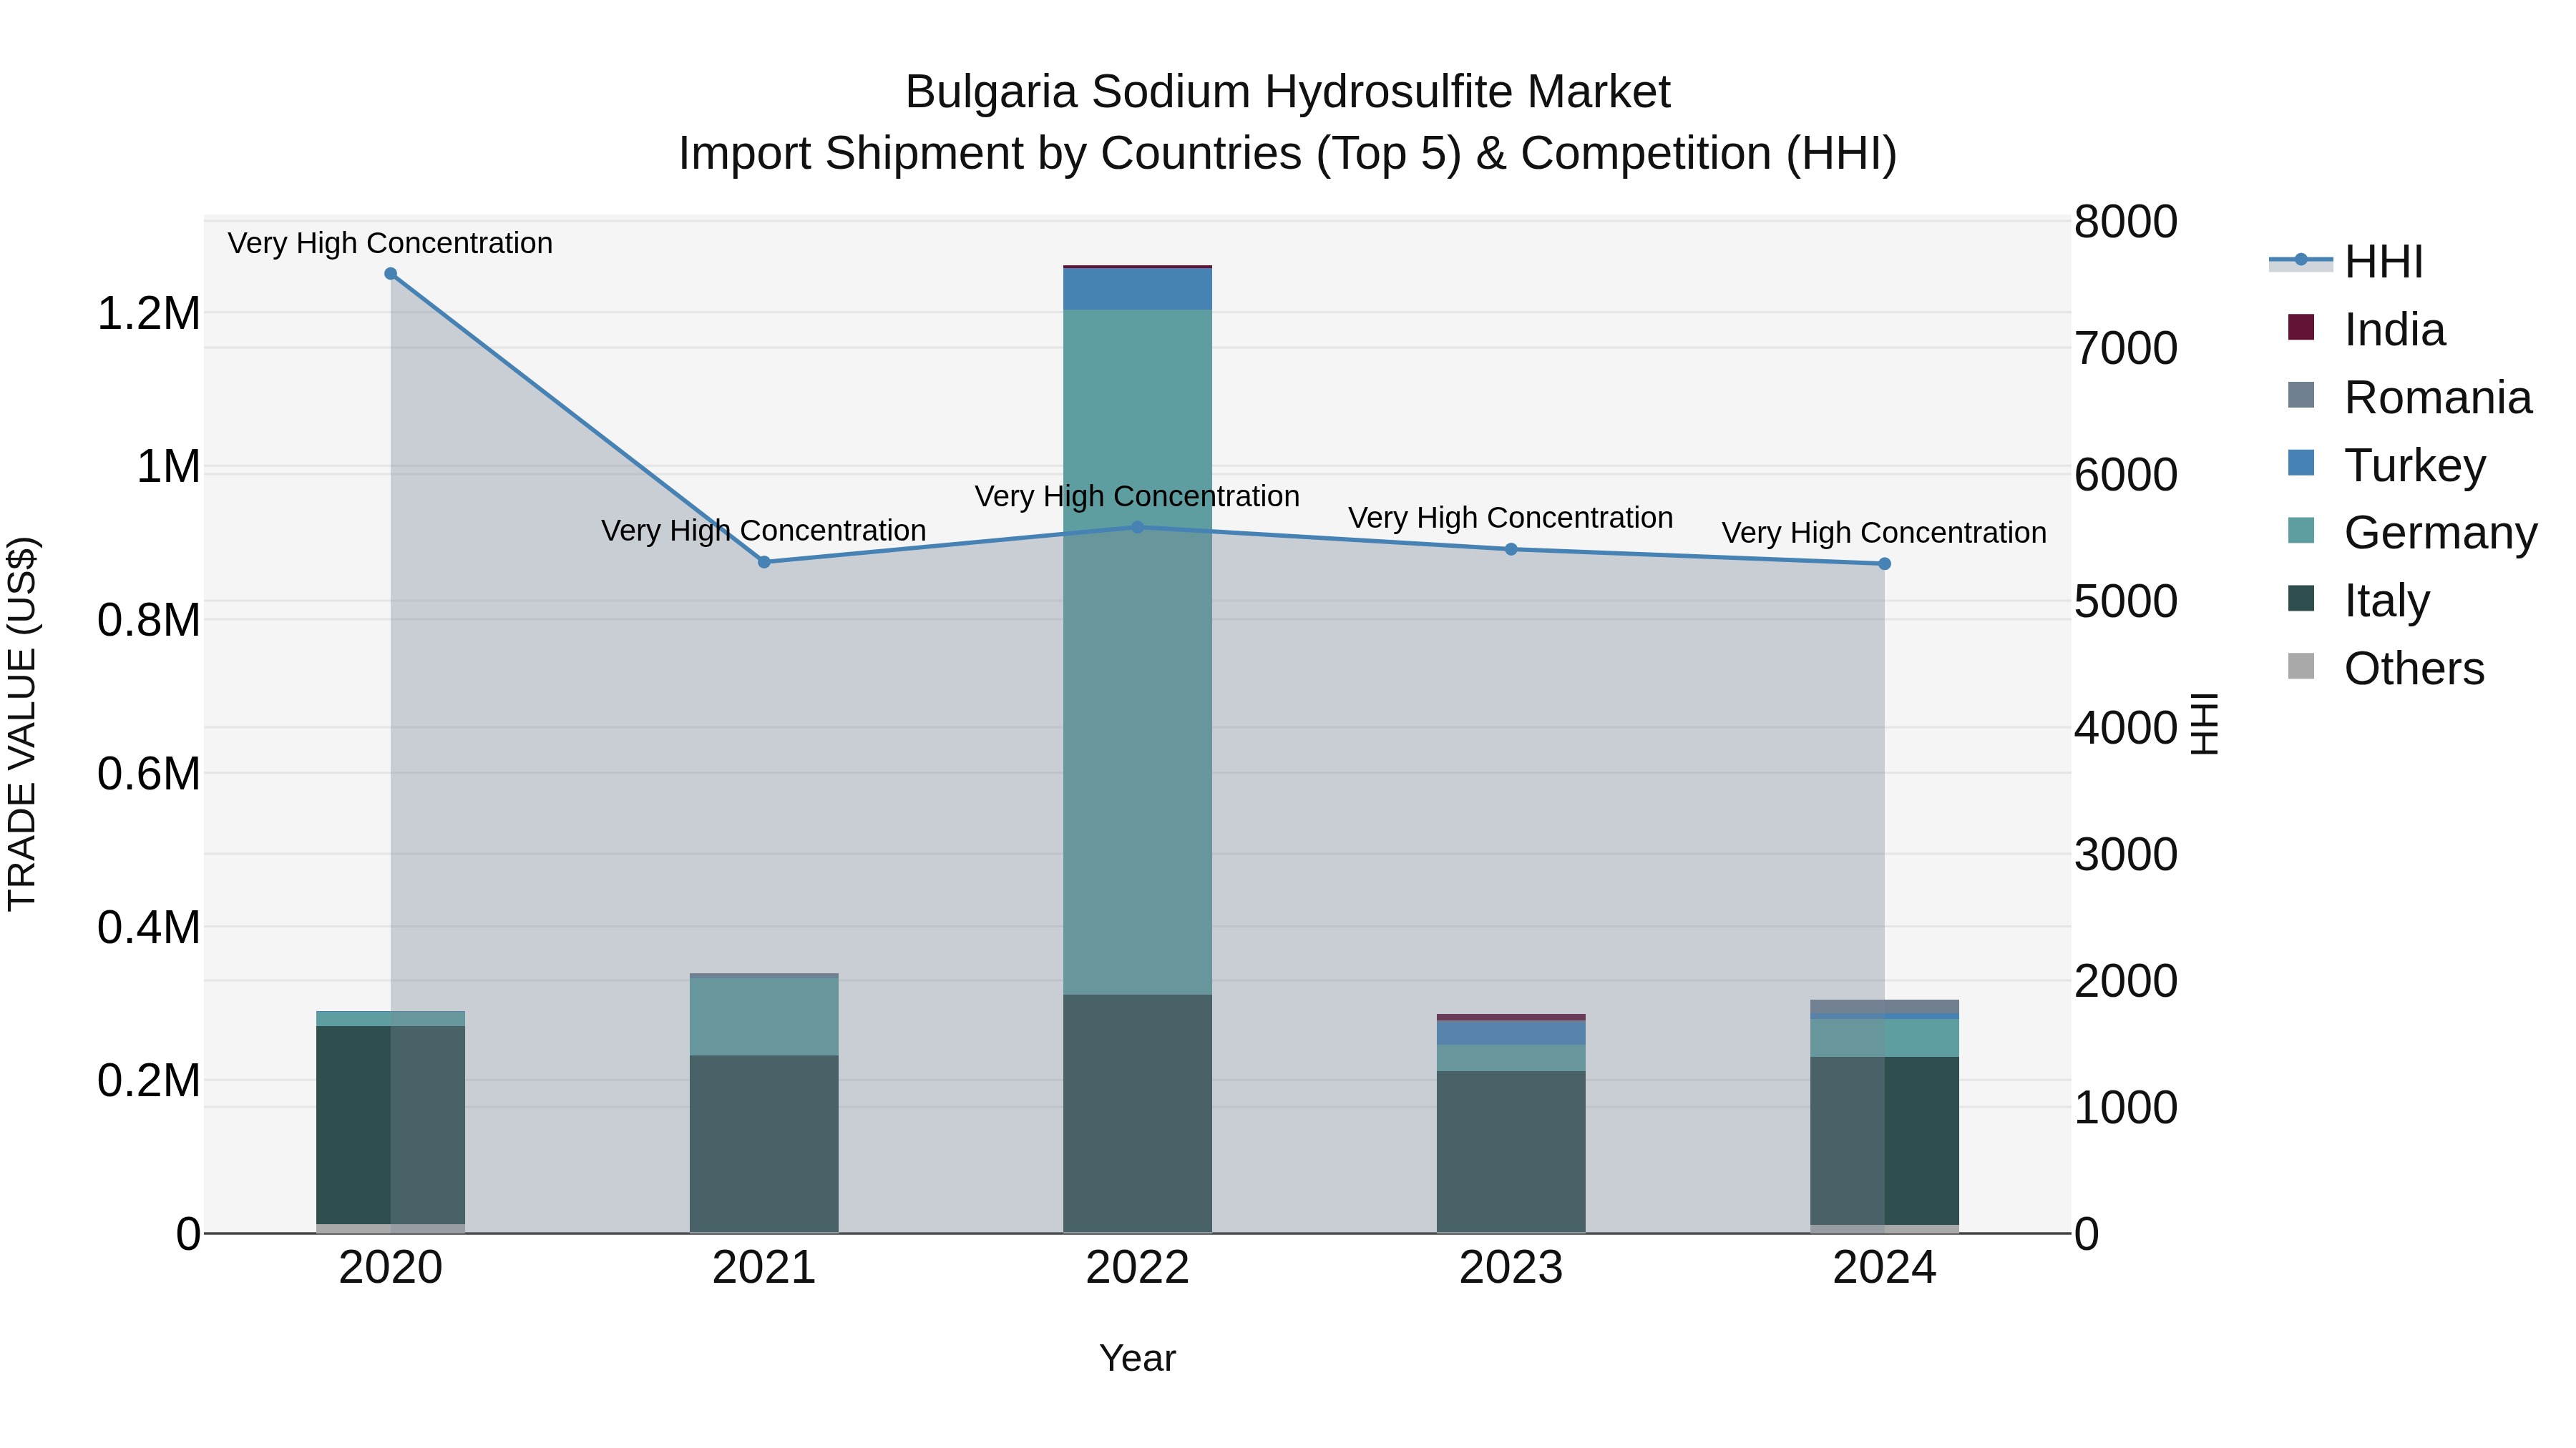Image resolution: width=2576 pixels, height=1448 pixels.
Task: Click the Germany segment of 2022 bar
Action: tap(1138, 651)
